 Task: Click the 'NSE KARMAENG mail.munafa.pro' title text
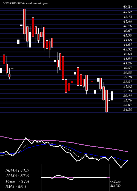tap(25, 3)
